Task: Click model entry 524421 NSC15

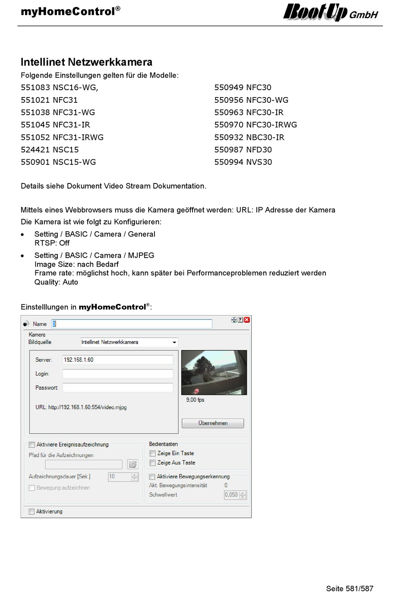Action: click(50, 150)
